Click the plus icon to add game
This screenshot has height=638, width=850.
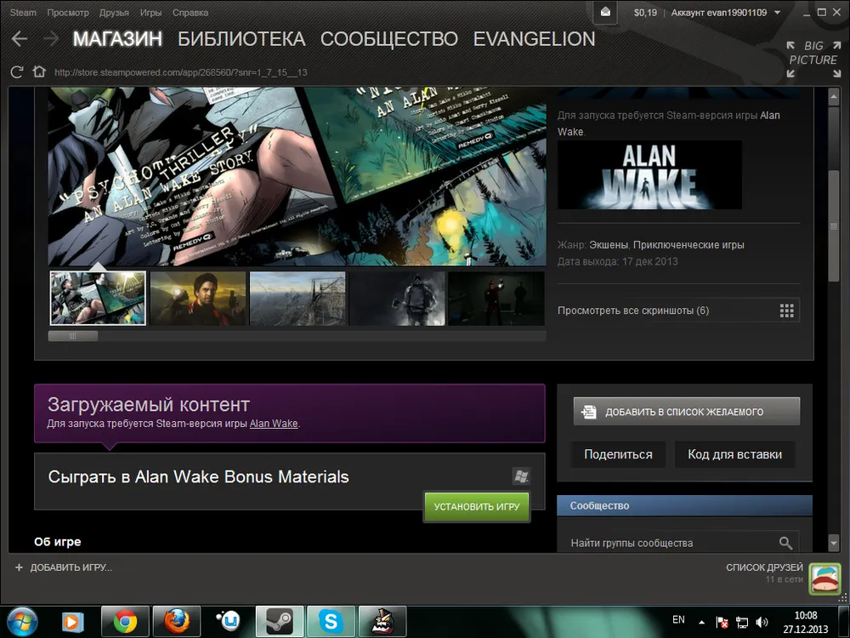click(x=19, y=567)
